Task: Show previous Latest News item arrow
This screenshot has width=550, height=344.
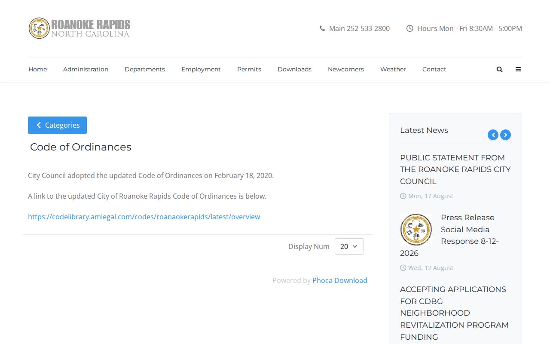Action: coord(493,135)
